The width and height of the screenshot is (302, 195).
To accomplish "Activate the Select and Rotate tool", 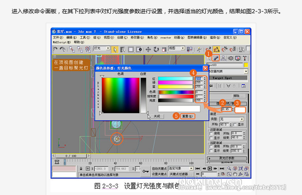I will (x=156, y=50).
